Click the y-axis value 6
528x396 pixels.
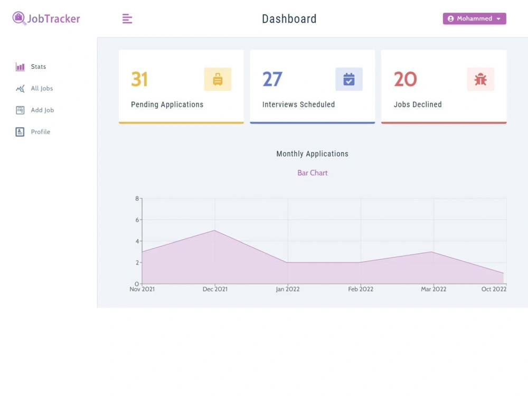pos(137,220)
